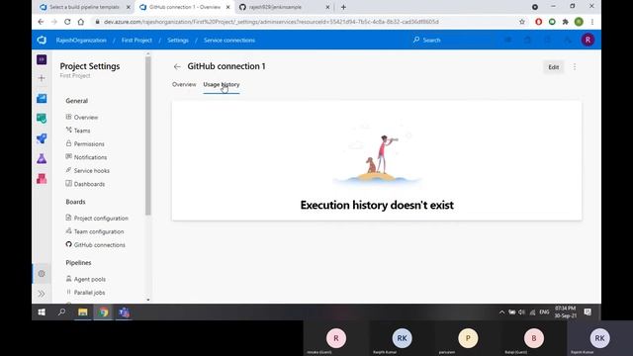Click Service connections breadcrumb

[229, 40]
